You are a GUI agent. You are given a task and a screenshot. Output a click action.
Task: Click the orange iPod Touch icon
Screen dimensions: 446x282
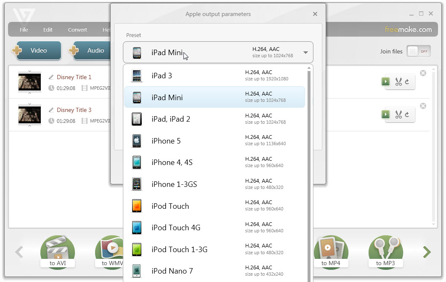pos(136,206)
